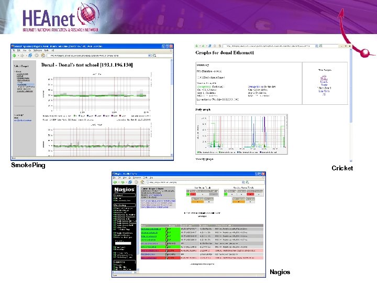
Task: Open Tools menu in SmokePing window
Action: pos(47,50)
